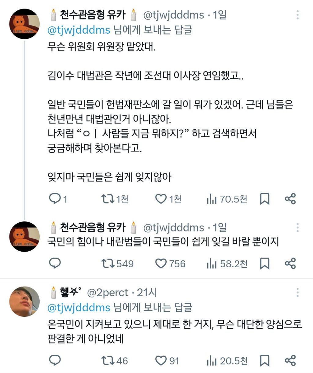Bookmark the first tweet in the thread
This screenshot has height=373, width=313.
(x=264, y=199)
